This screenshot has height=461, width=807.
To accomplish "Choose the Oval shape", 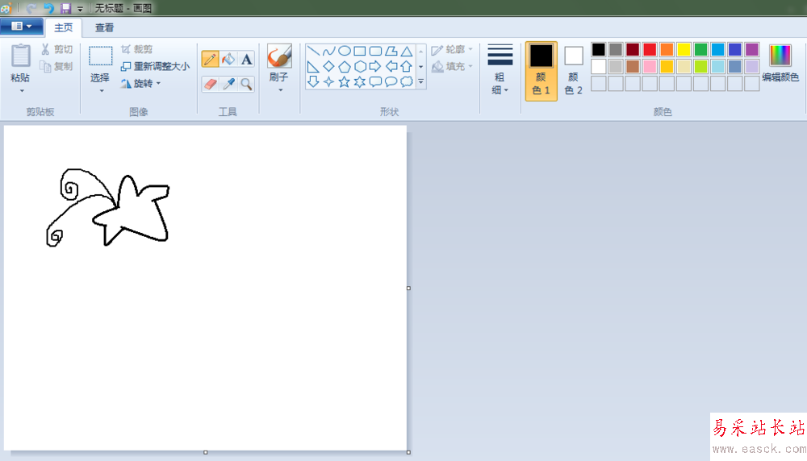I will coord(345,51).
